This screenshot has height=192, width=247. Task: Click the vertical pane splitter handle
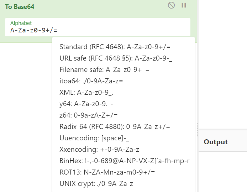point(198,130)
